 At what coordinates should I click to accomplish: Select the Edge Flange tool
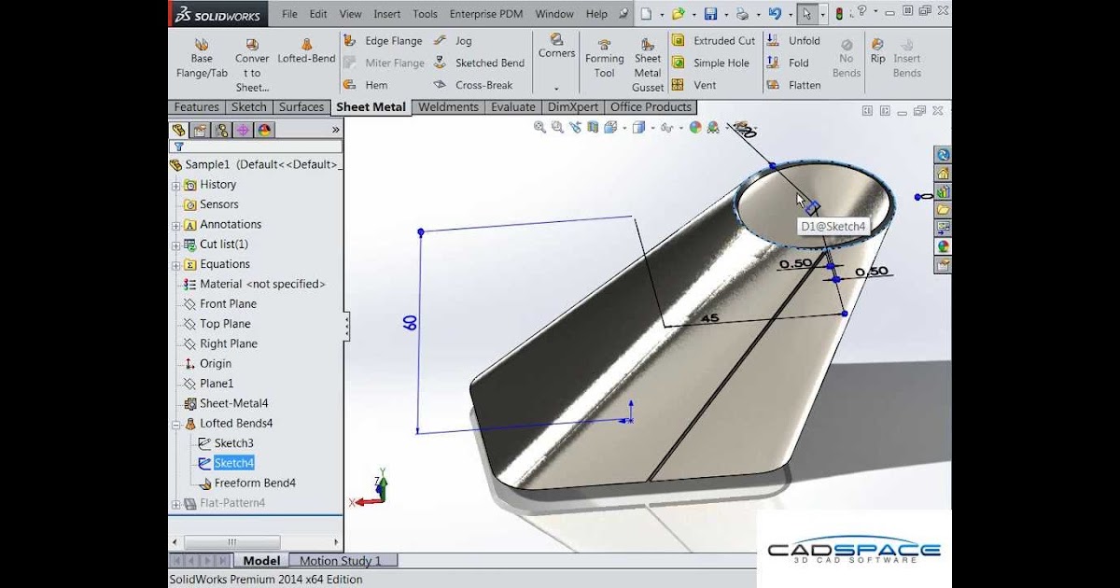(x=383, y=41)
